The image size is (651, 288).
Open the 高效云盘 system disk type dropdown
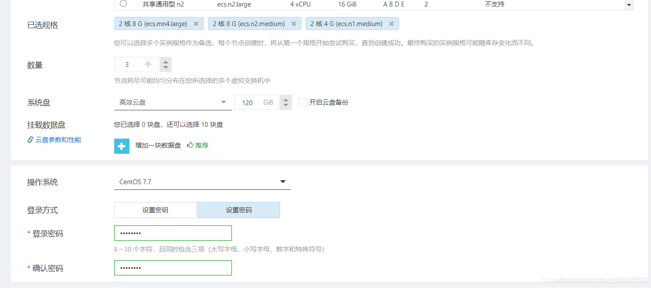click(x=173, y=103)
